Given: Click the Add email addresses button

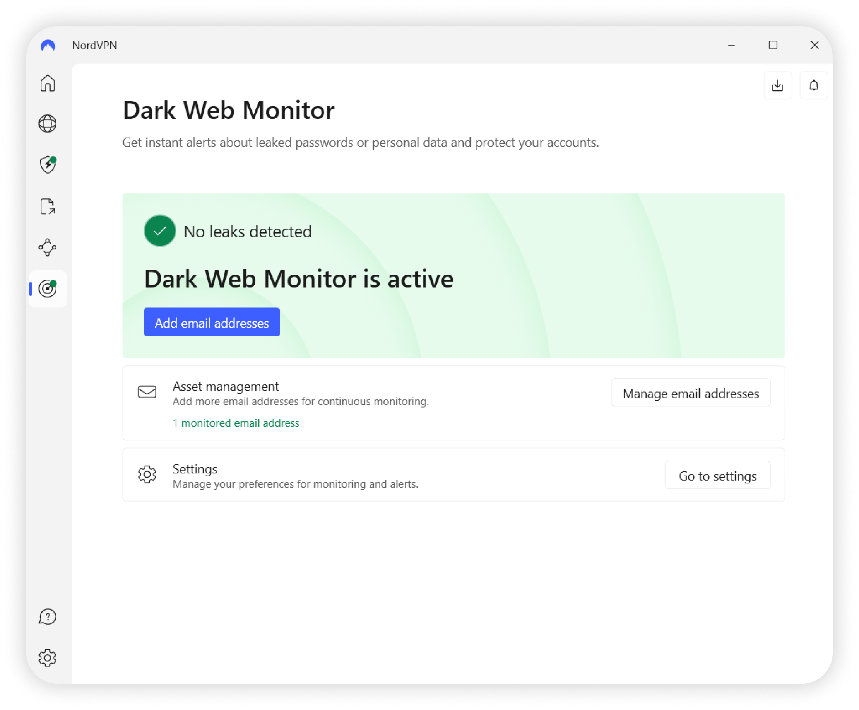Looking at the screenshot, I should pyautogui.click(x=212, y=323).
